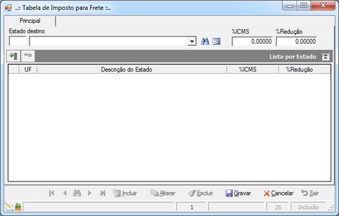Viewport: 339px width, 216px height.
Task: Minimize the Tabela de Imposto window
Action: point(290,6)
